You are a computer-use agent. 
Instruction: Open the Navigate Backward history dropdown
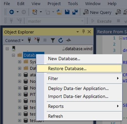17,12
